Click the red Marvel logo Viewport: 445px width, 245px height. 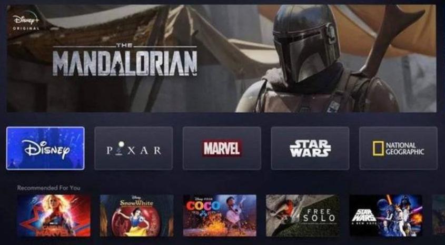[222, 148]
